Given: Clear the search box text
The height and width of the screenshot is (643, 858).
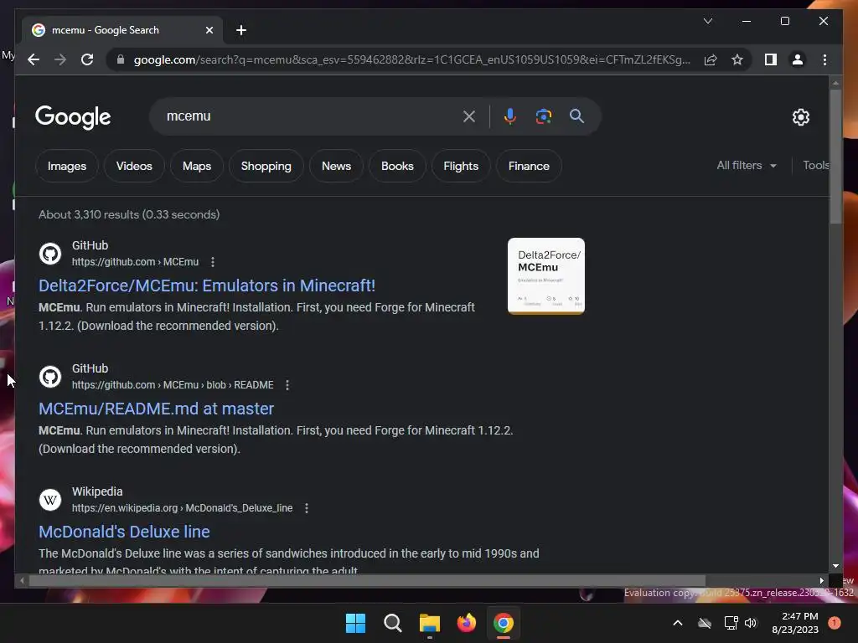Looking at the screenshot, I should 469,116.
